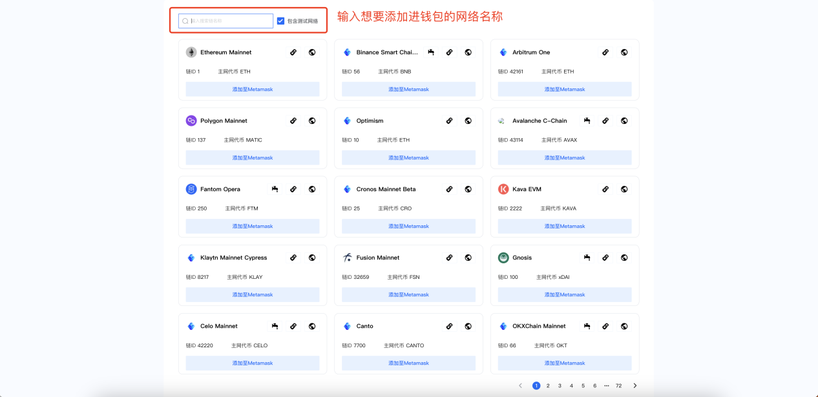Image resolution: width=818 pixels, height=397 pixels.
Task: Add Klaytn Mainnet Cypress to Metamask
Action: [253, 294]
